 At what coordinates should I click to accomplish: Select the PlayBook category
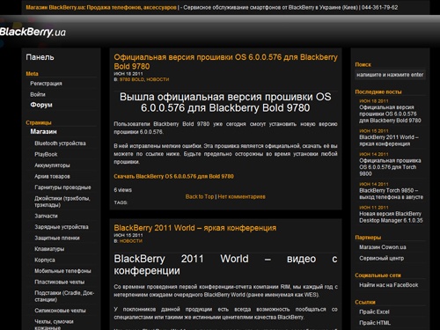point(46,154)
